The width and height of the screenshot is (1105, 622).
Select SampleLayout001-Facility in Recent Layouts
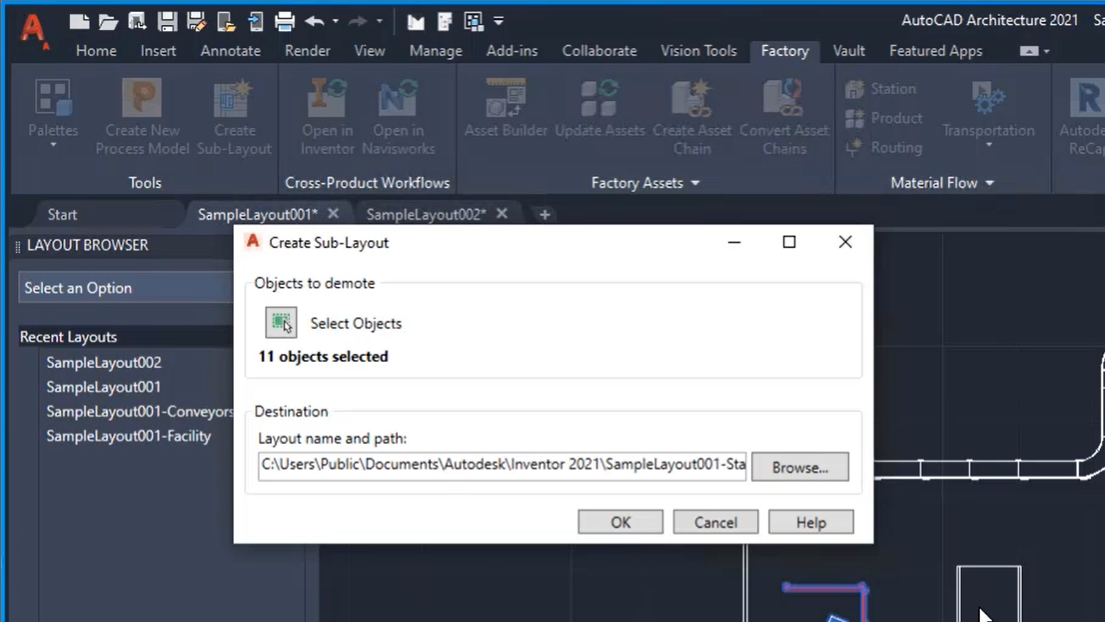tap(129, 436)
